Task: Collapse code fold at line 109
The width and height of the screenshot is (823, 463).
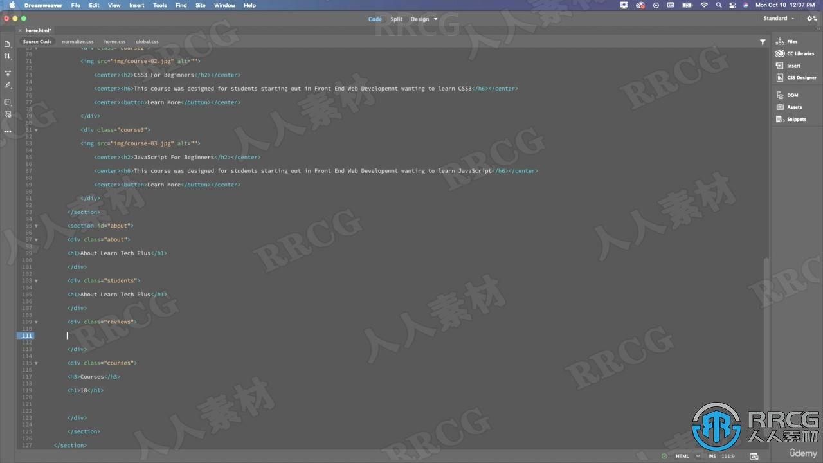Action: pos(36,322)
